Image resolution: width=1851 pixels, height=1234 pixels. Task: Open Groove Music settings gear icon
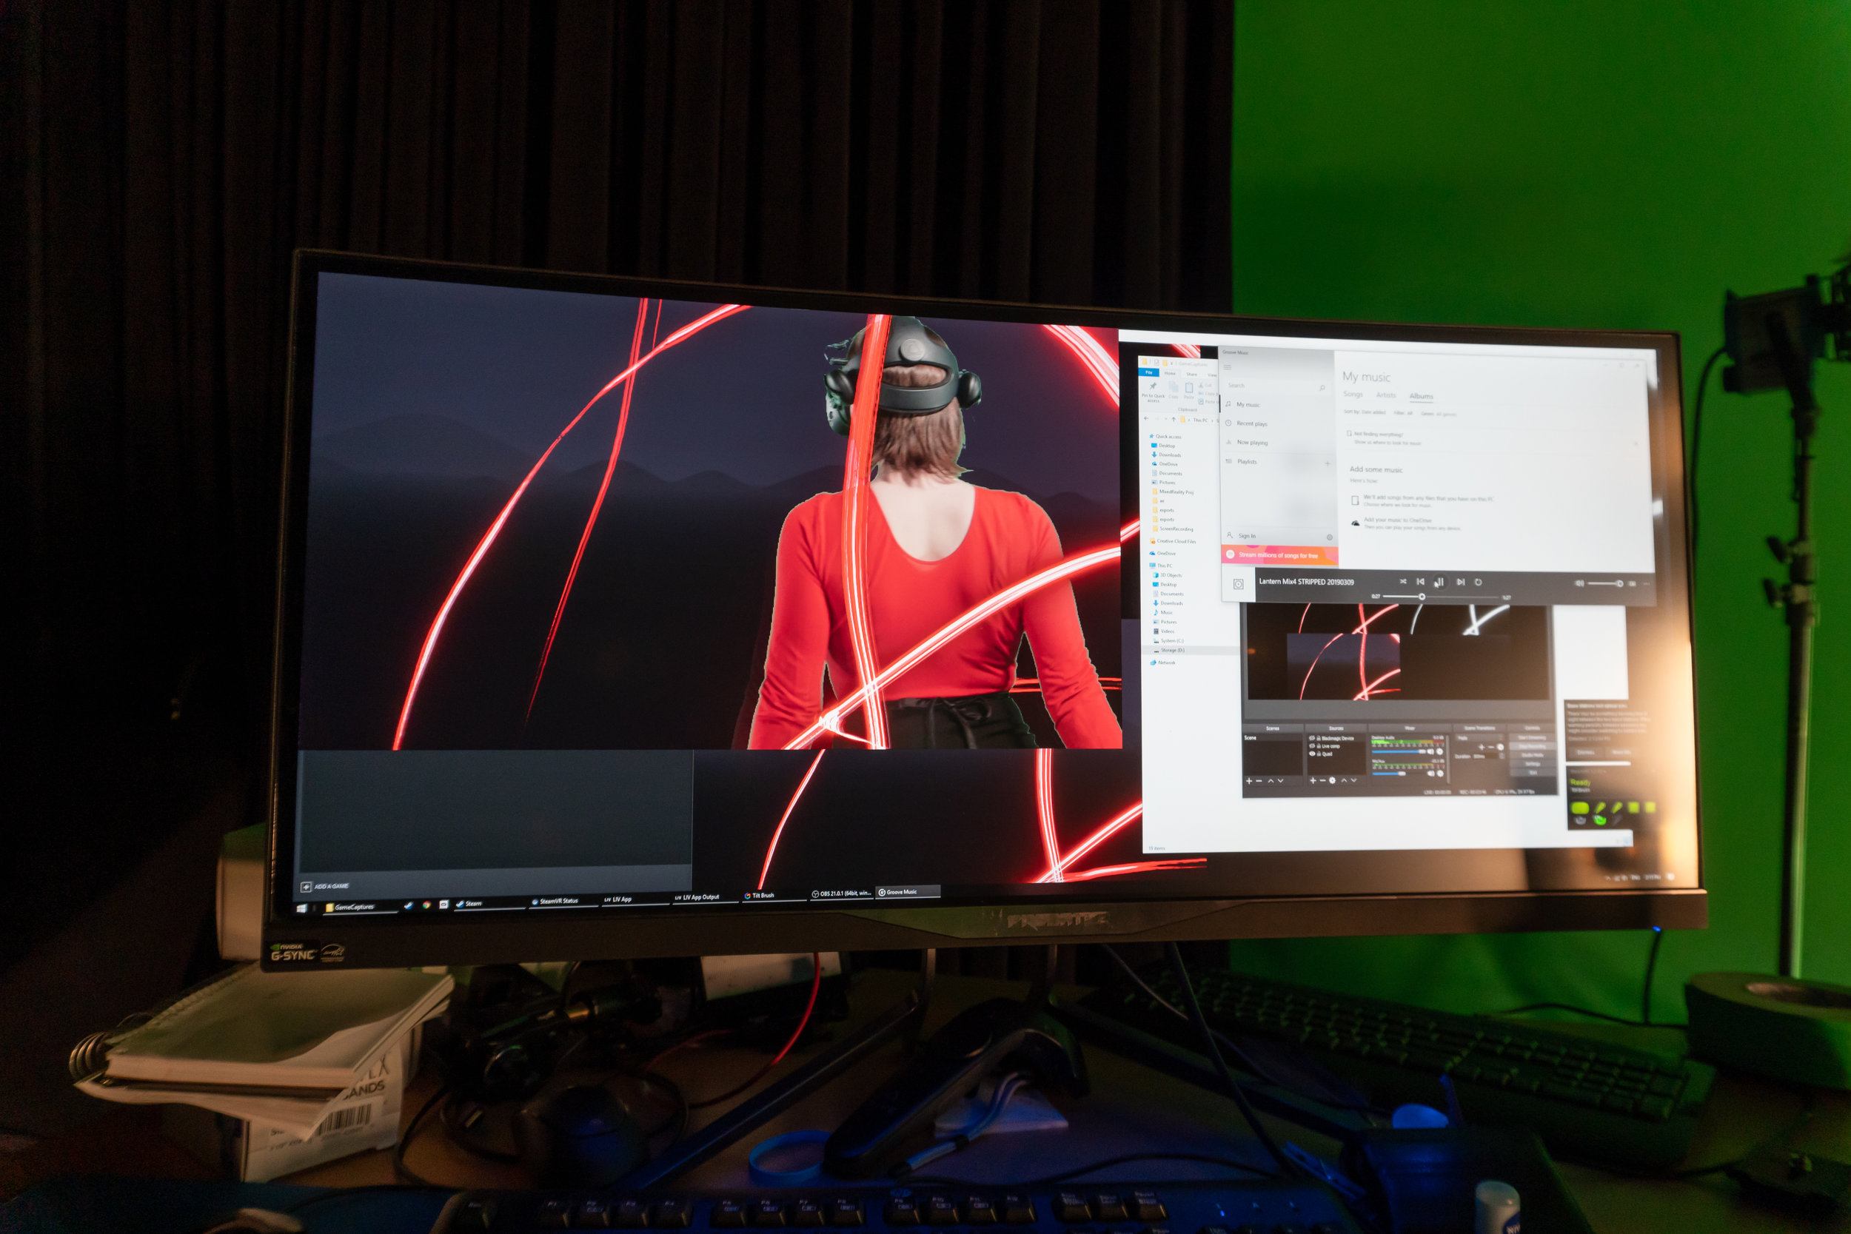pos(1330,537)
